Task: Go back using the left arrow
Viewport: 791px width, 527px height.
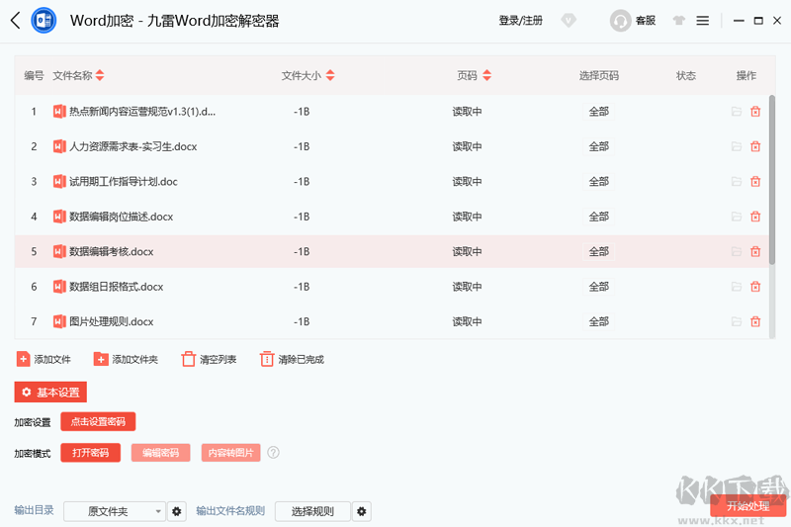Action: (x=15, y=21)
